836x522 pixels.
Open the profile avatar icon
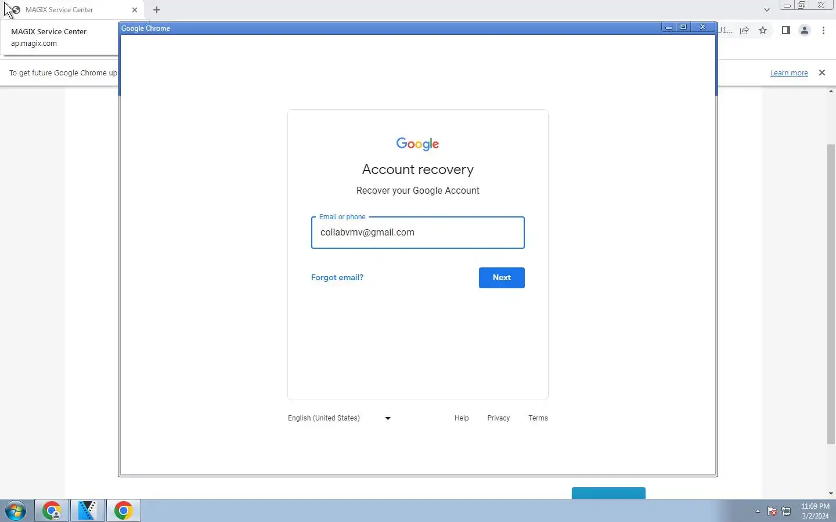(x=805, y=31)
